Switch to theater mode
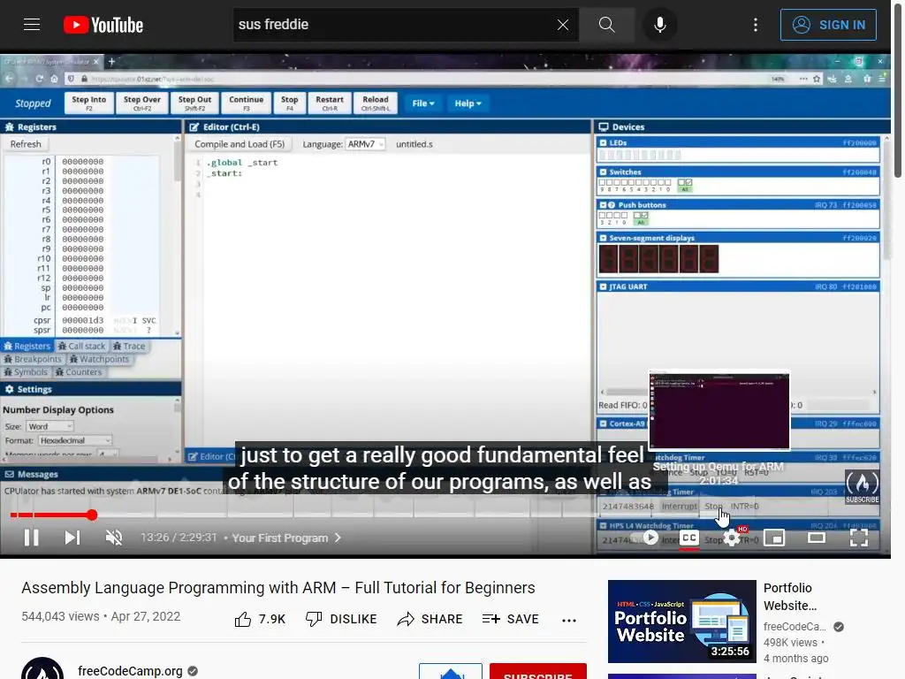This screenshot has width=905, height=679. [816, 538]
